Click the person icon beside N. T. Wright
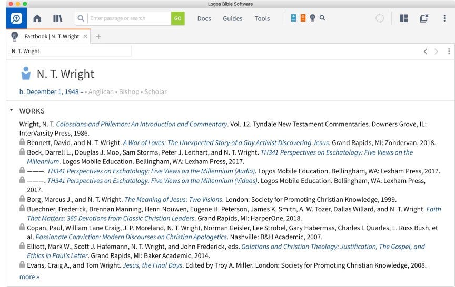Image resolution: width=455 pixels, height=287 pixels. coord(26,73)
